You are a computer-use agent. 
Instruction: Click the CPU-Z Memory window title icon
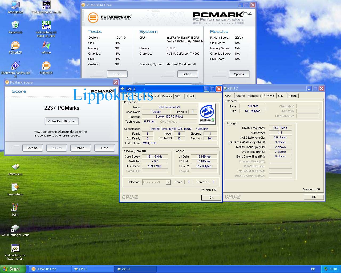(225, 88)
